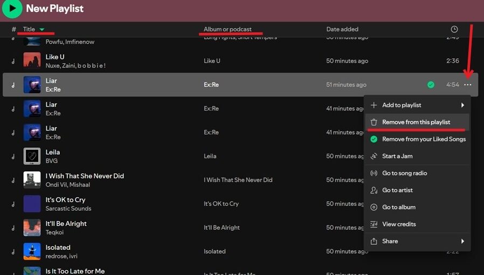Image resolution: width=484 pixels, height=275 pixels.
Task: Click the trash icon in context menu
Action: point(374,122)
